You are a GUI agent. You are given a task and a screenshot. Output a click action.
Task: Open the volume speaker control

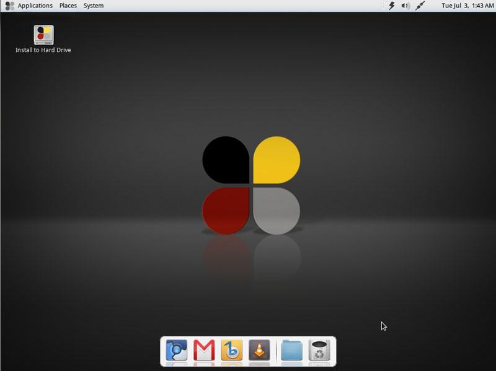point(405,6)
